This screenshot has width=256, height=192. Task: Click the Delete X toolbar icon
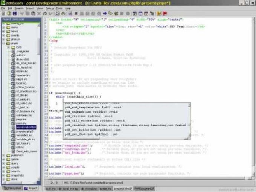(39, 14)
